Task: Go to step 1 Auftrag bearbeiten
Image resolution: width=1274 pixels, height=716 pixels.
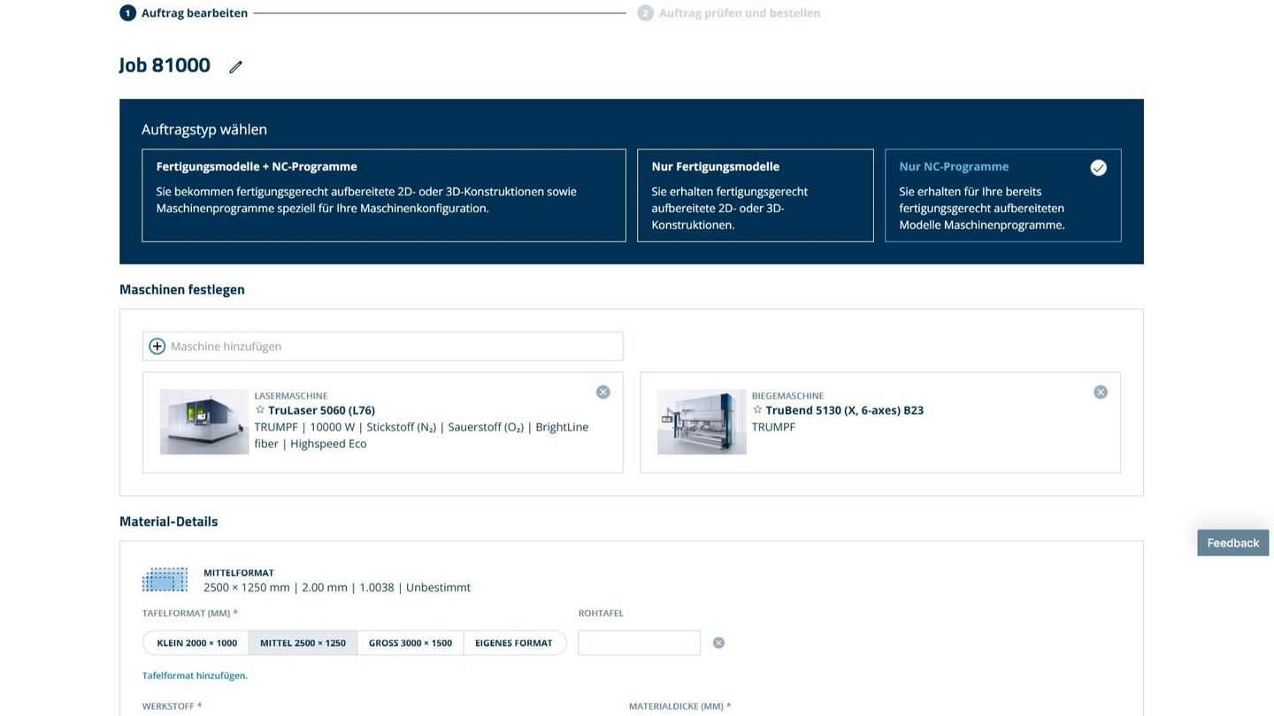Action: point(184,13)
